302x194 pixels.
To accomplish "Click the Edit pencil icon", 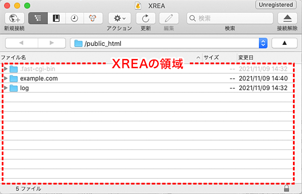I will (x=169, y=18).
